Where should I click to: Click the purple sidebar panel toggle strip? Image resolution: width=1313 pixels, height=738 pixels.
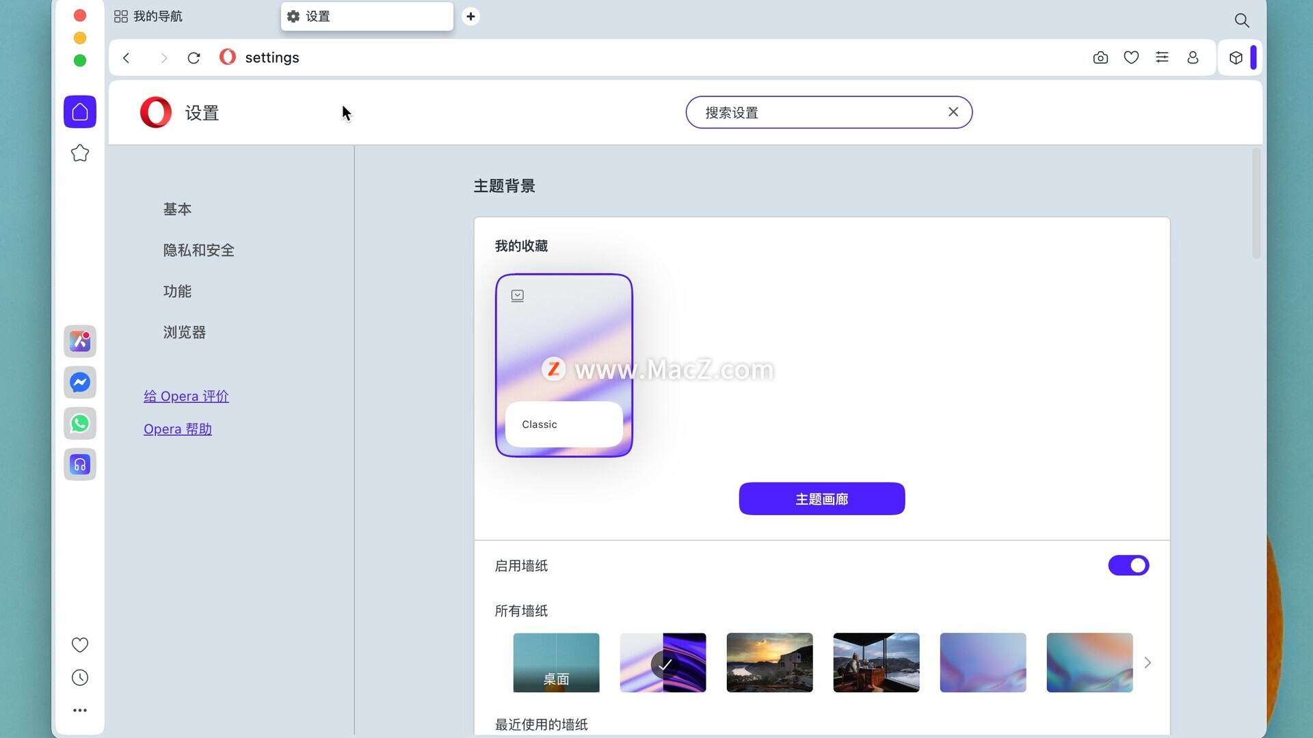[1254, 57]
